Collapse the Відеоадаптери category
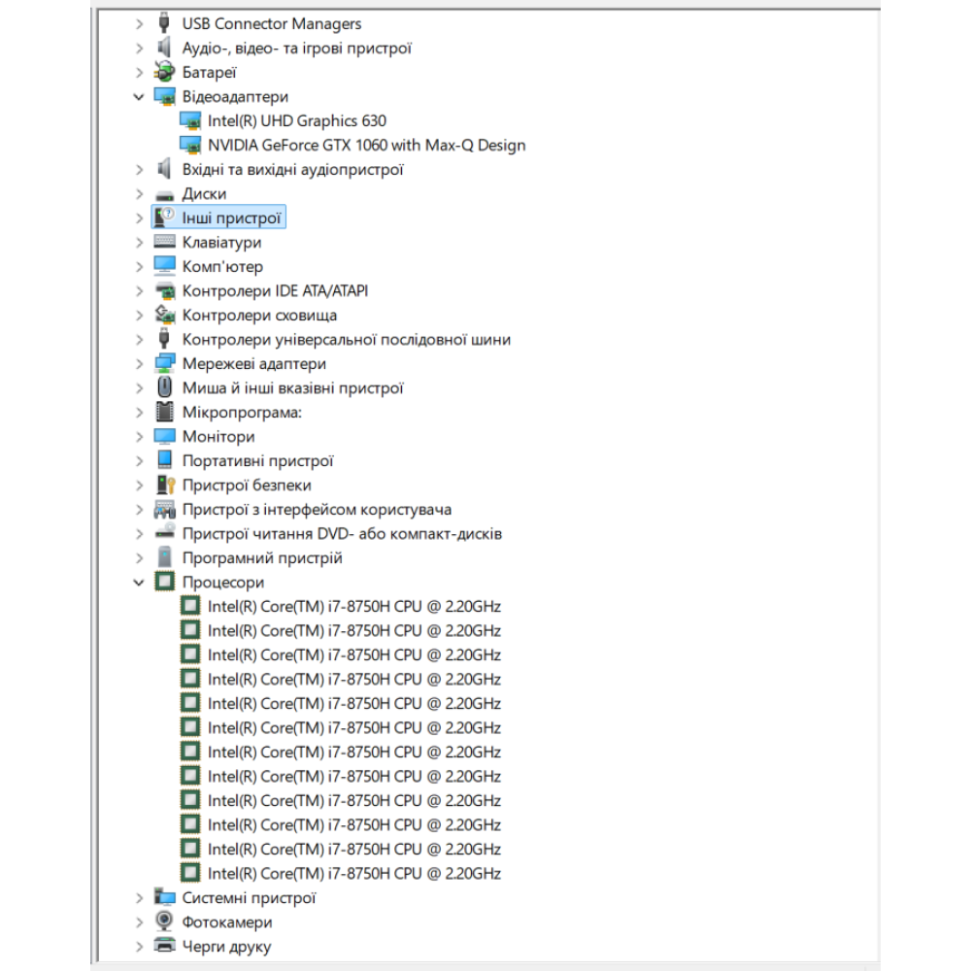The height and width of the screenshot is (971, 971). pos(139,96)
